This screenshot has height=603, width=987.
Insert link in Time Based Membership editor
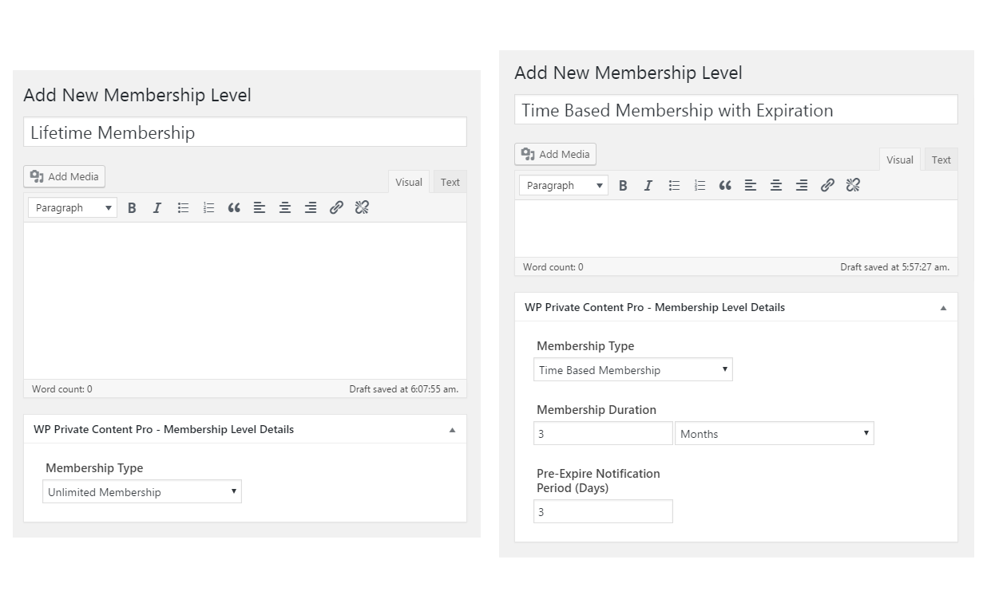(x=827, y=185)
